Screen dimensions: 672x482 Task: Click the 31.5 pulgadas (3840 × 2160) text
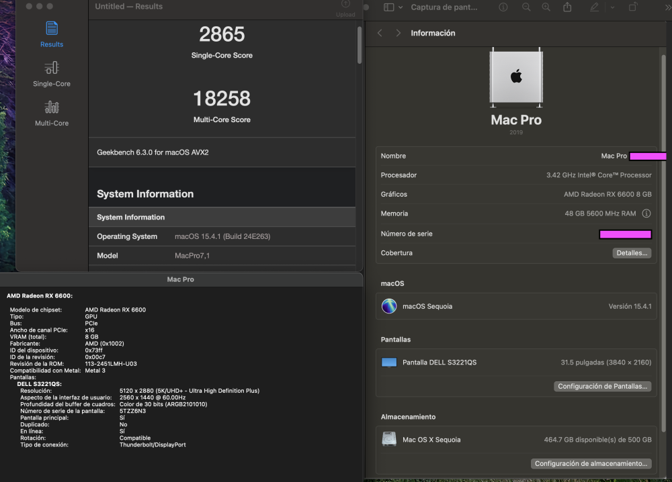[606, 363]
